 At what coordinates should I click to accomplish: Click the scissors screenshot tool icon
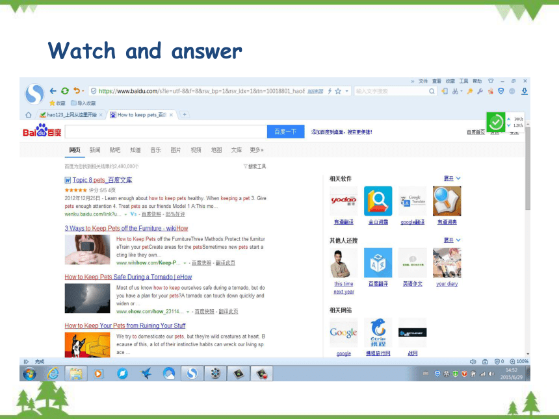coord(455,91)
